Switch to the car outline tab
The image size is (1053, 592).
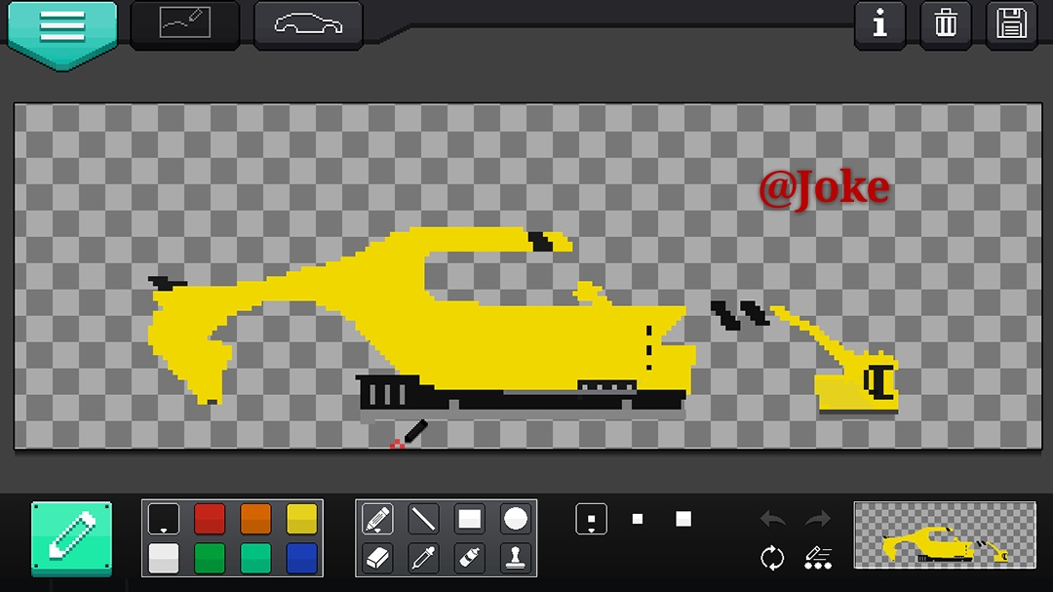click(308, 24)
